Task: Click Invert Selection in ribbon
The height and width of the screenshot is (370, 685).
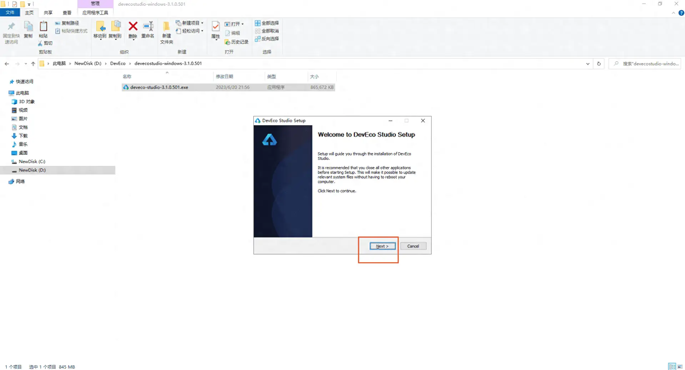Action: (x=267, y=39)
